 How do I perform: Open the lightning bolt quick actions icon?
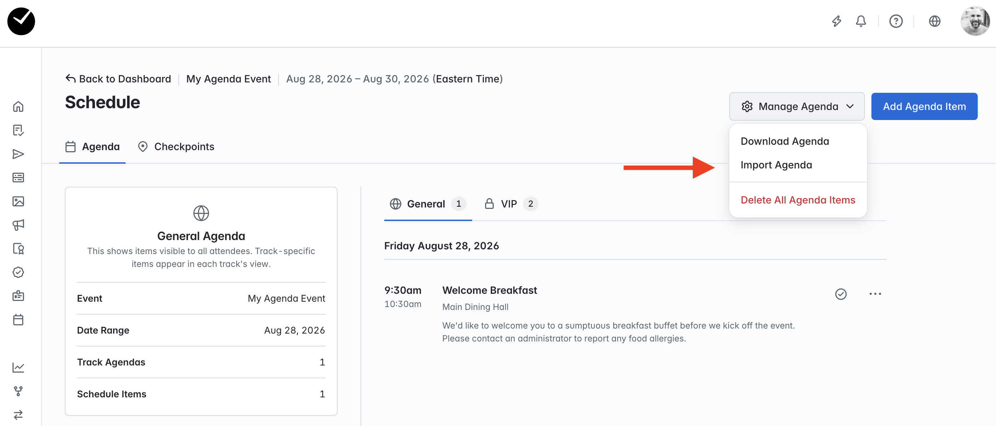pyautogui.click(x=837, y=21)
